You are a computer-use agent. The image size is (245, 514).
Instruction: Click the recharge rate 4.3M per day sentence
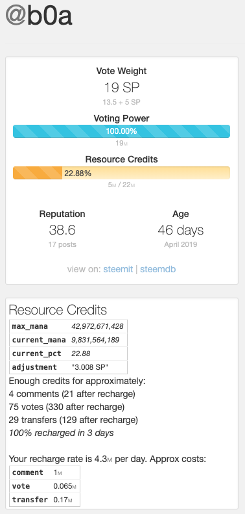tap(108, 459)
